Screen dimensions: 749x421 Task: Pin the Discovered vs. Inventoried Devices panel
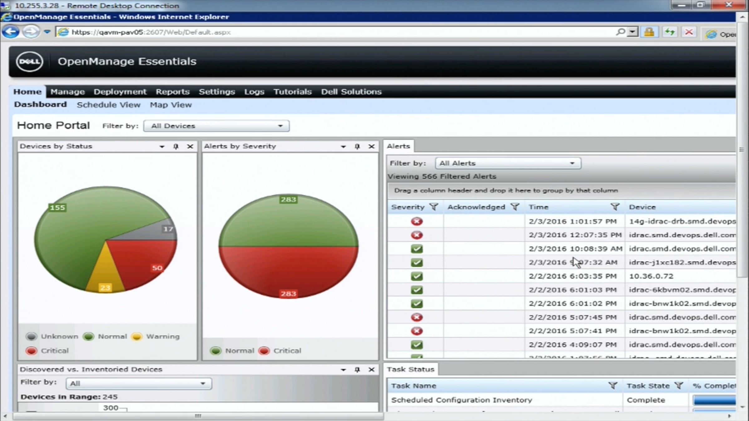tap(357, 370)
